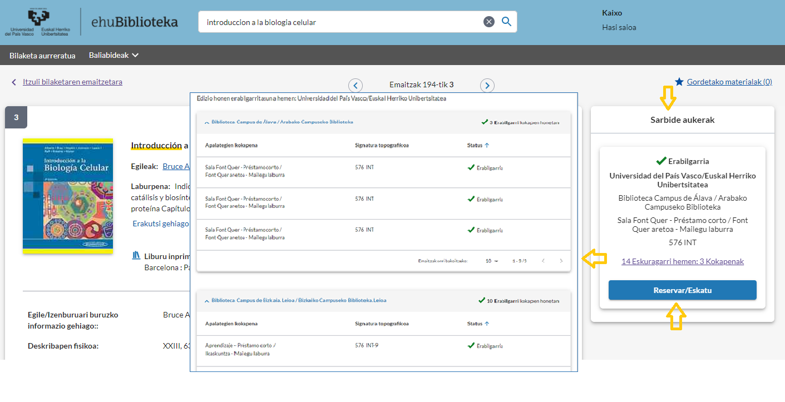Collapse the Campus de Bizkaia Leioa section
The width and height of the screenshot is (785, 402).
coord(207,301)
